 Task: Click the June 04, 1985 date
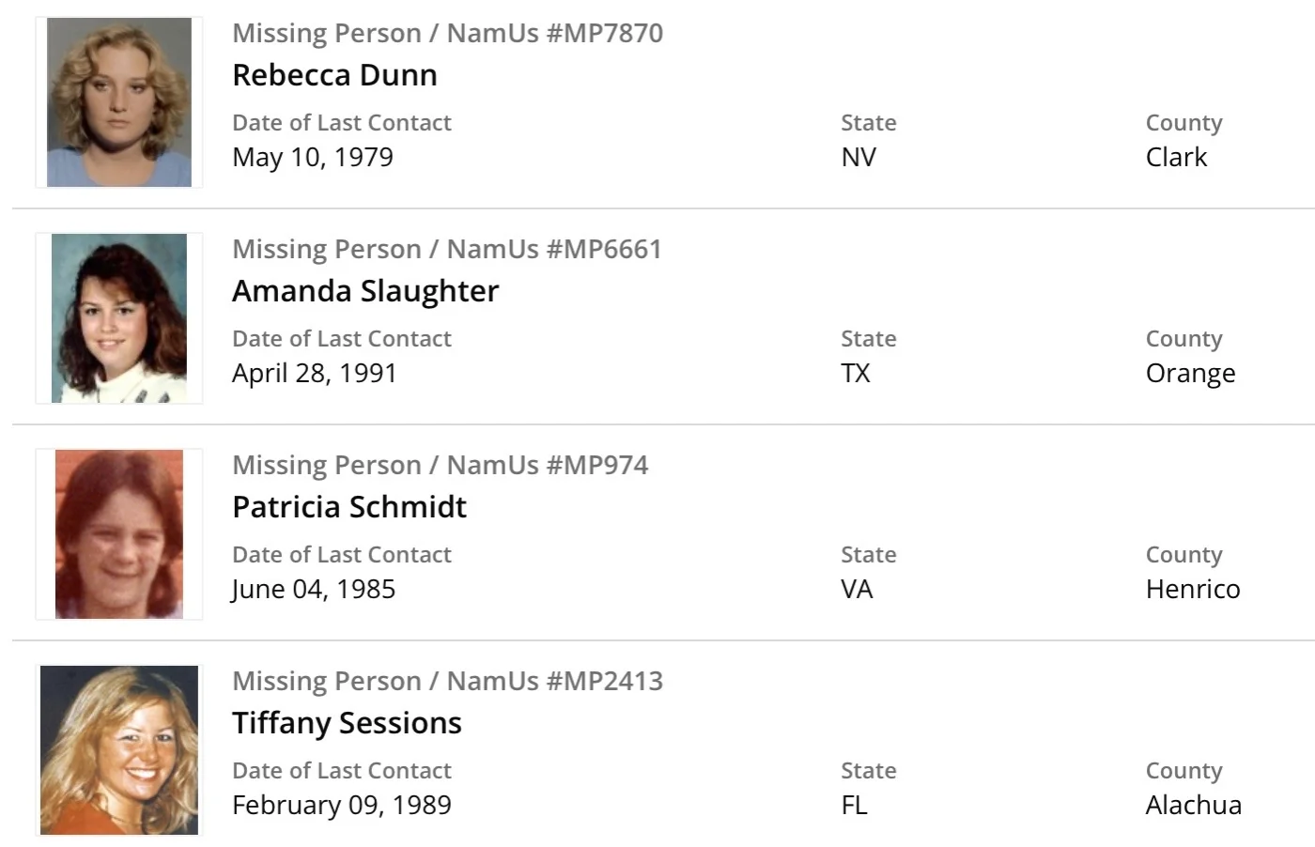click(x=314, y=589)
